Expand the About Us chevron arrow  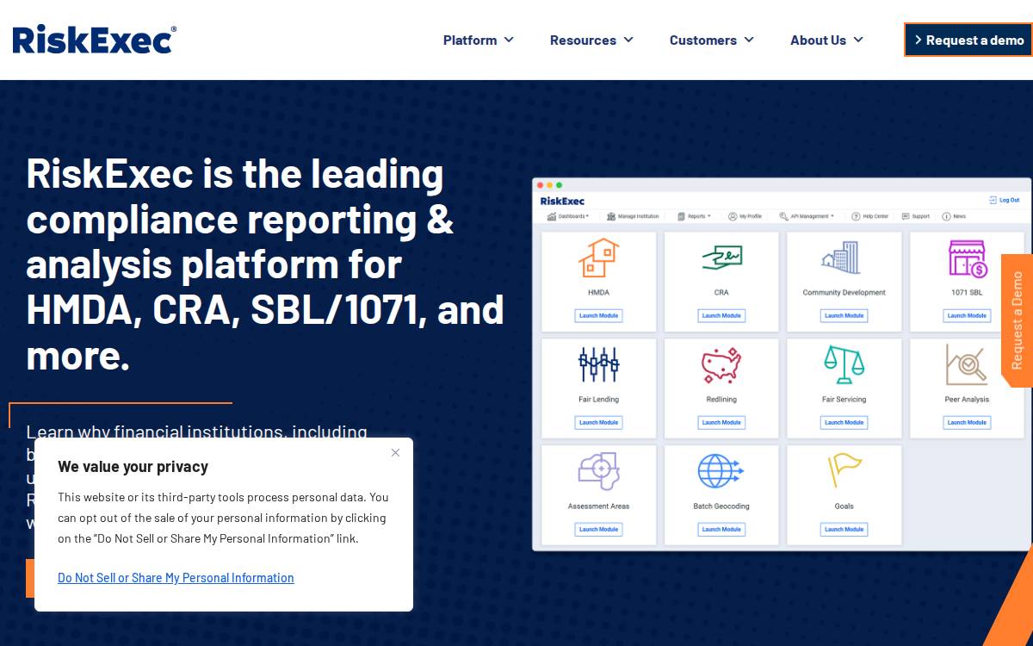click(858, 40)
